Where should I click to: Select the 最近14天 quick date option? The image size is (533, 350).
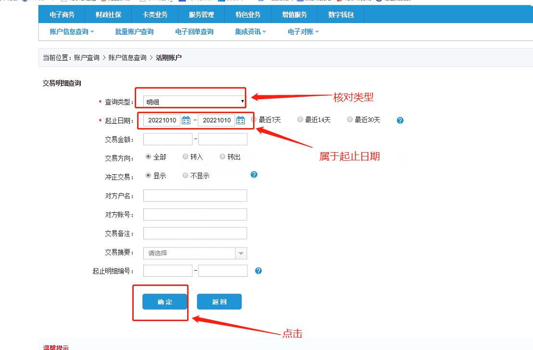tap(300, 119)
